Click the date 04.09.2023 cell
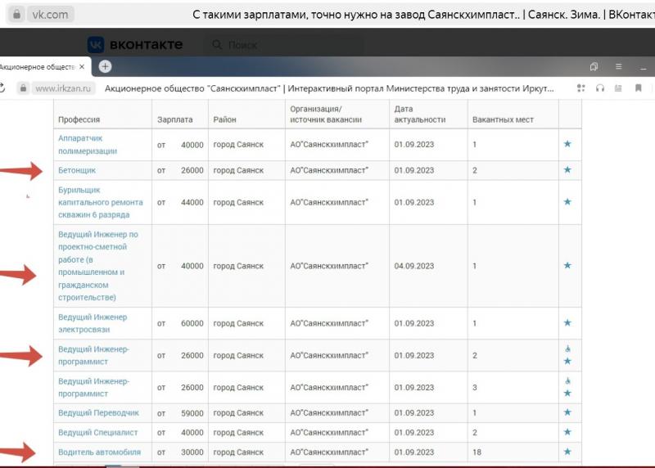Viewport: 655px width, 468px height. pyautogui.click(x=414, y=266)
